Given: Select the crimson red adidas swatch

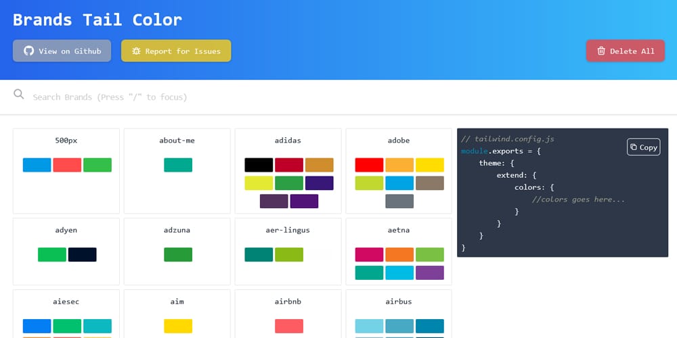Looking at the screenshot, I should tap(289, 165).
